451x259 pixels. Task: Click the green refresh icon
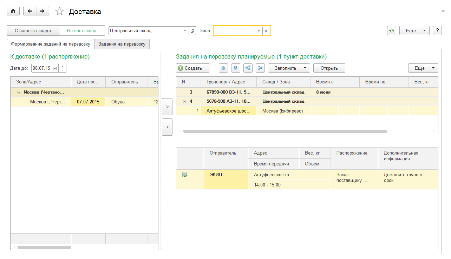(391, 30)
